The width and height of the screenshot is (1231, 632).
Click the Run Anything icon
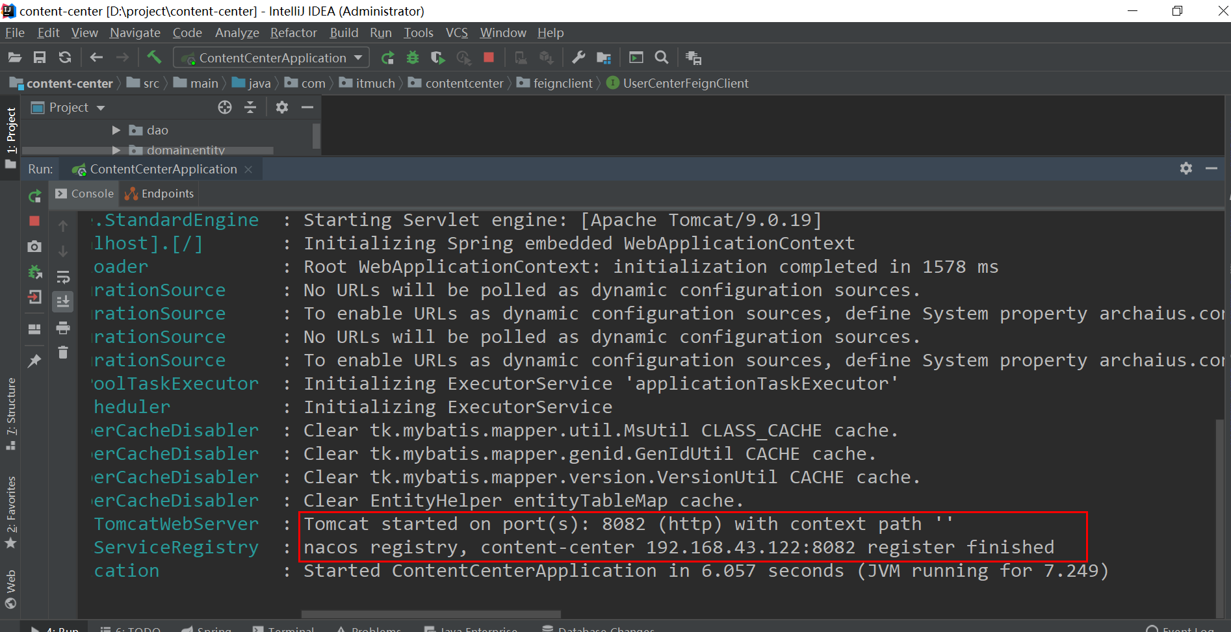(636, 58)
